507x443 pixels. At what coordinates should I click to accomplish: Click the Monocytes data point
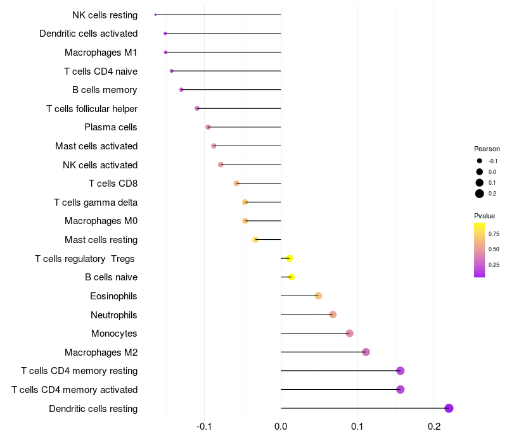[349, 334]
